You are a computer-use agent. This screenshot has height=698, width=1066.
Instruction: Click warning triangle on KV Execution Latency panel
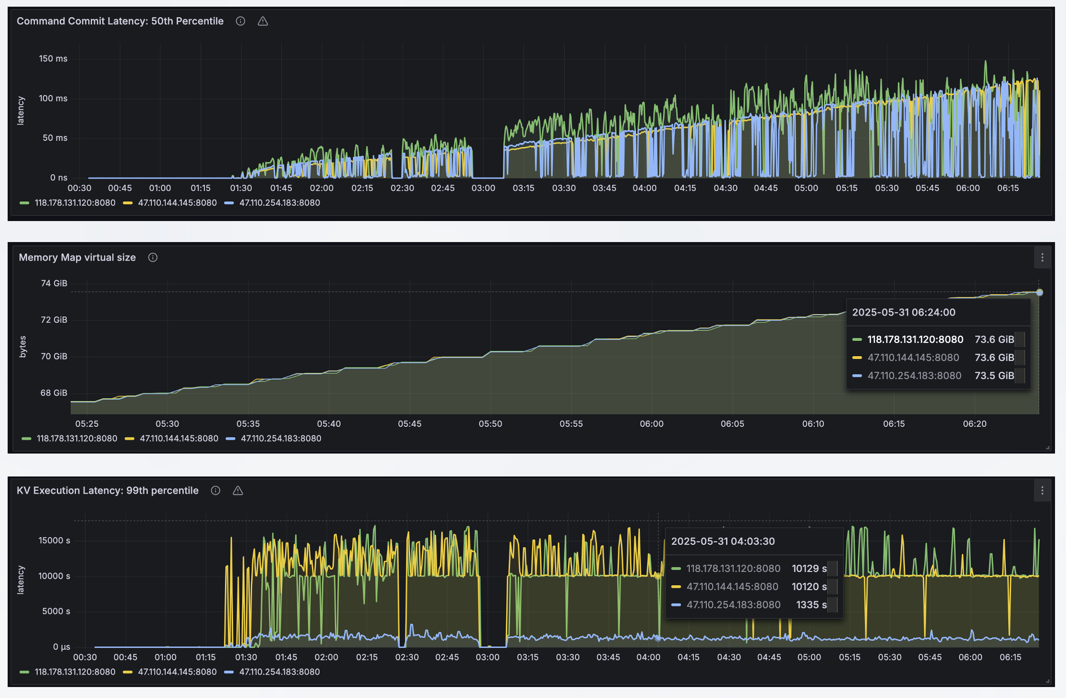click(x=238, y=490)
